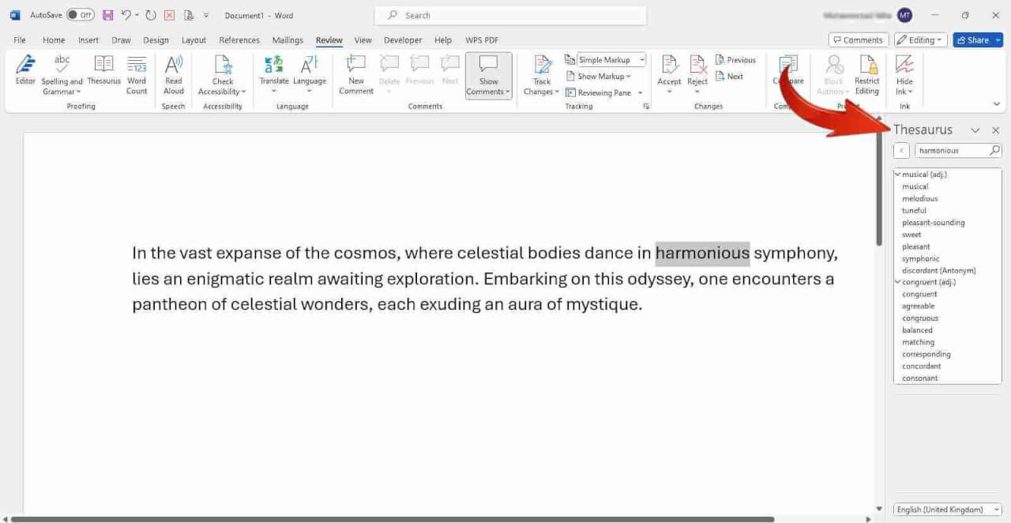This screenshot has height=523, width=1011.
Task: Check document Accessibility
Action: pyautogui.click(x=221, y=75)
